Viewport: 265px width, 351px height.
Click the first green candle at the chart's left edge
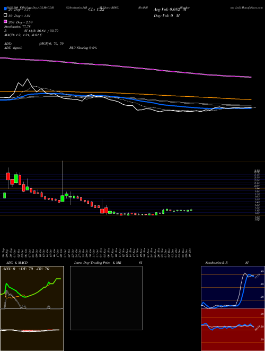pos(4,195)
